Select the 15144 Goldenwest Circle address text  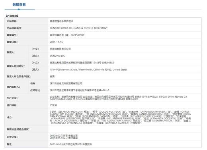coord(89,69)
